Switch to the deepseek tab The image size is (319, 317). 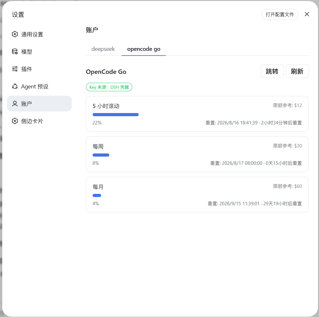pyautogui.click(x=103, y=49)
